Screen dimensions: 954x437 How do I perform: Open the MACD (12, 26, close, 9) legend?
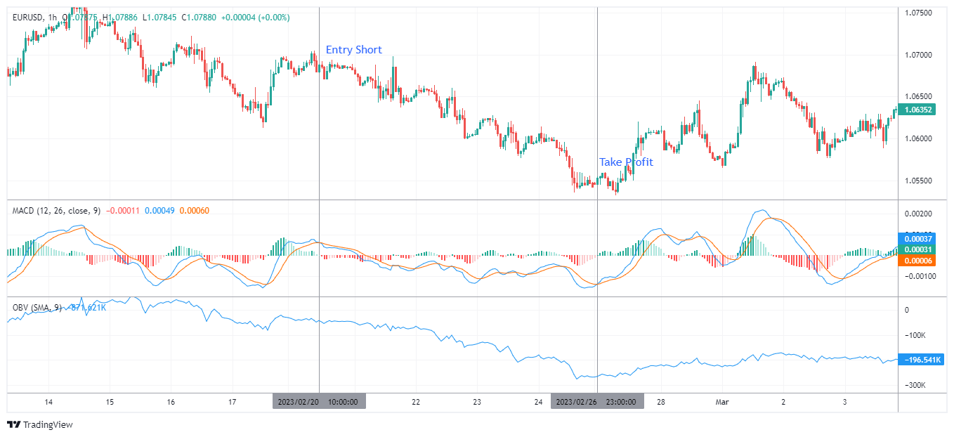point(56,210)
